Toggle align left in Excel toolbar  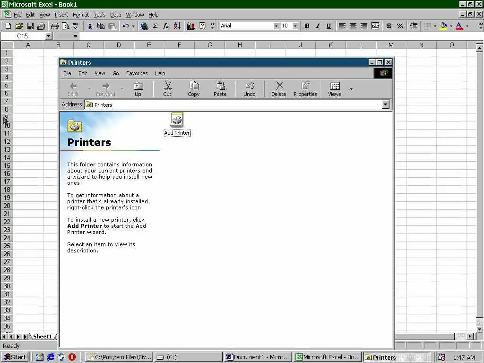[342, 26]
